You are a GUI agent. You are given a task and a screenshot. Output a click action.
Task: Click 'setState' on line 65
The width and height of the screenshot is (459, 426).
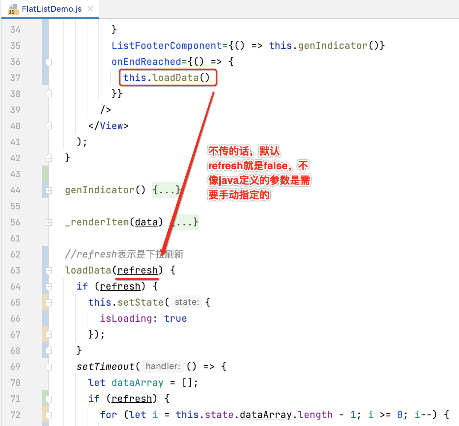coord(141,302)
